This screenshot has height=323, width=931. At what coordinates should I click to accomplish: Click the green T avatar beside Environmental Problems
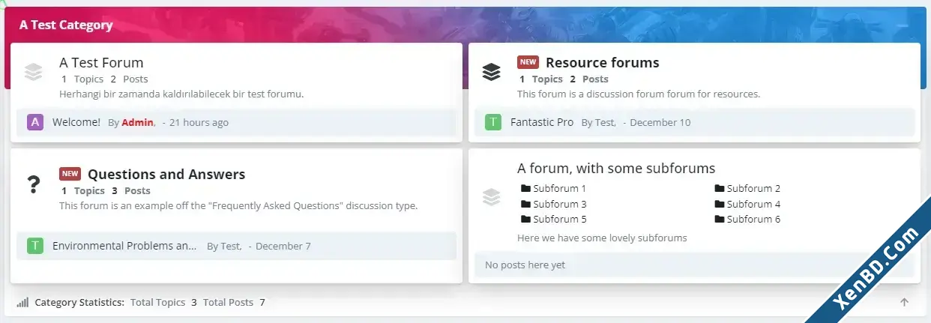click(x=35, y=246)
